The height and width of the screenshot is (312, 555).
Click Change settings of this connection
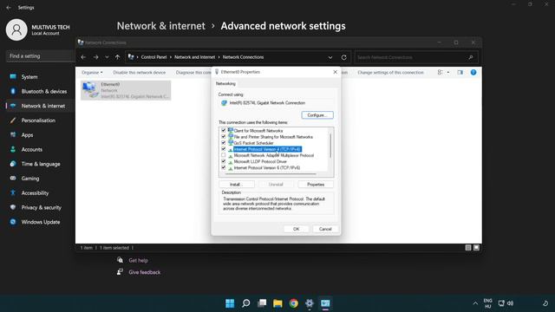coord(390,72)
